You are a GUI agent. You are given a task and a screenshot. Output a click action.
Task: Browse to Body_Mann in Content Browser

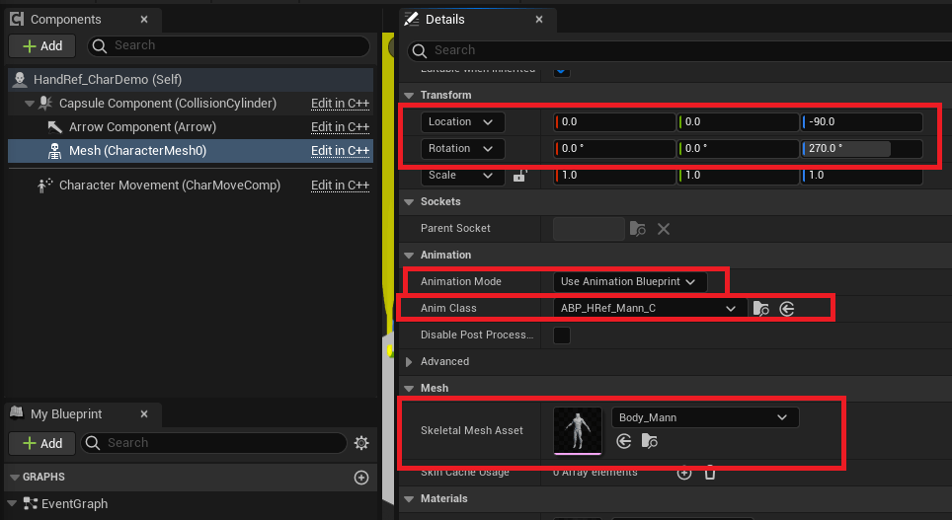(649, 442)
